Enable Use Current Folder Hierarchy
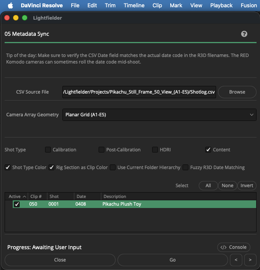 112,168
